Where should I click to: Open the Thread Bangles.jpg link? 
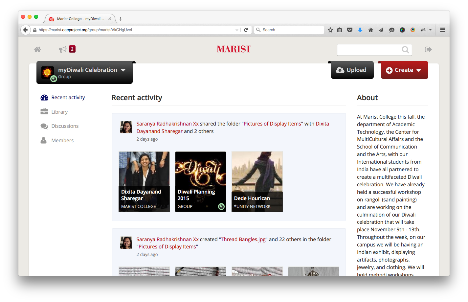pos(243,239)
